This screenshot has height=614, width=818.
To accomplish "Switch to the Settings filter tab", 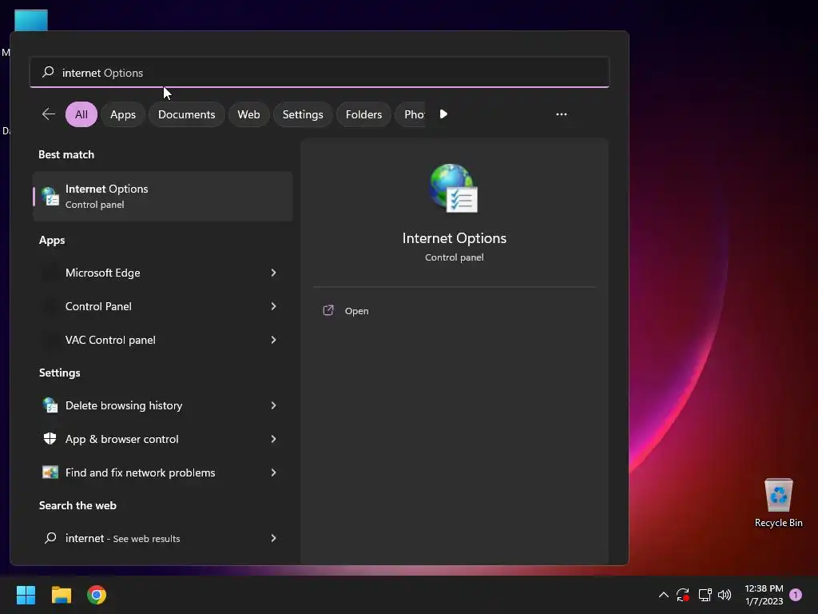I will pyautogui.click(x=303, y=114).
